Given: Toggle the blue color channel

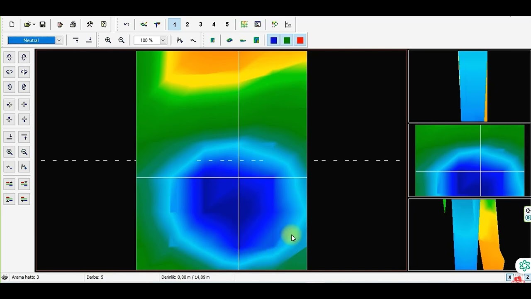Looking at the screenshot, I should pyautogui.click(x=274, y=40).
